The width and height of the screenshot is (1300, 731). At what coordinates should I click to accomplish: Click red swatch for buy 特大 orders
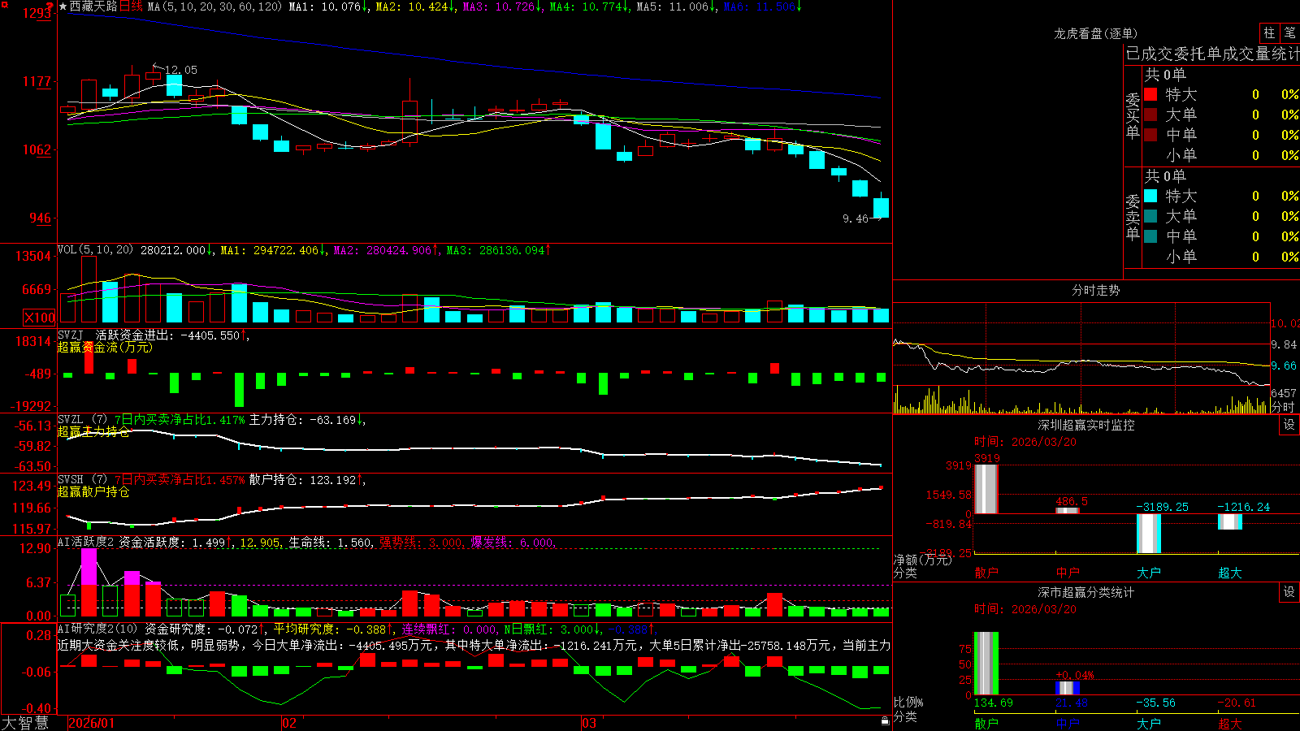point(1150,94)
